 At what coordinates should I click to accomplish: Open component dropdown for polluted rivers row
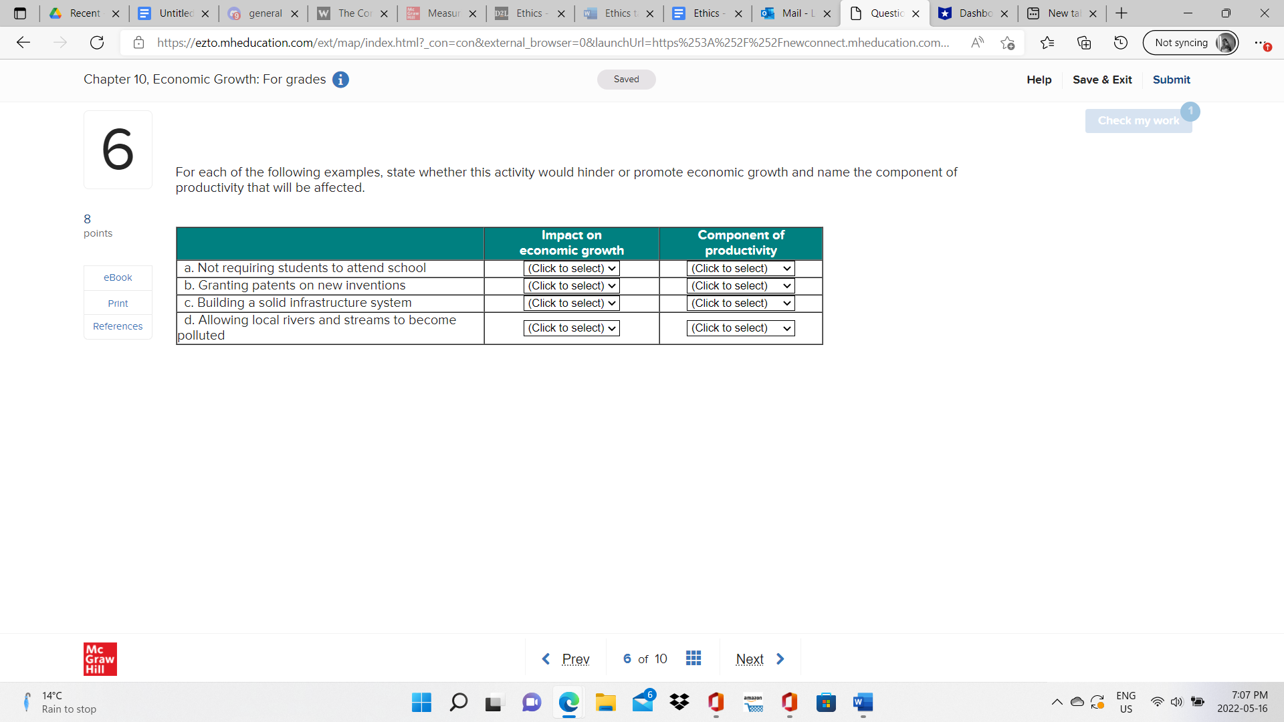pos(740,328)
